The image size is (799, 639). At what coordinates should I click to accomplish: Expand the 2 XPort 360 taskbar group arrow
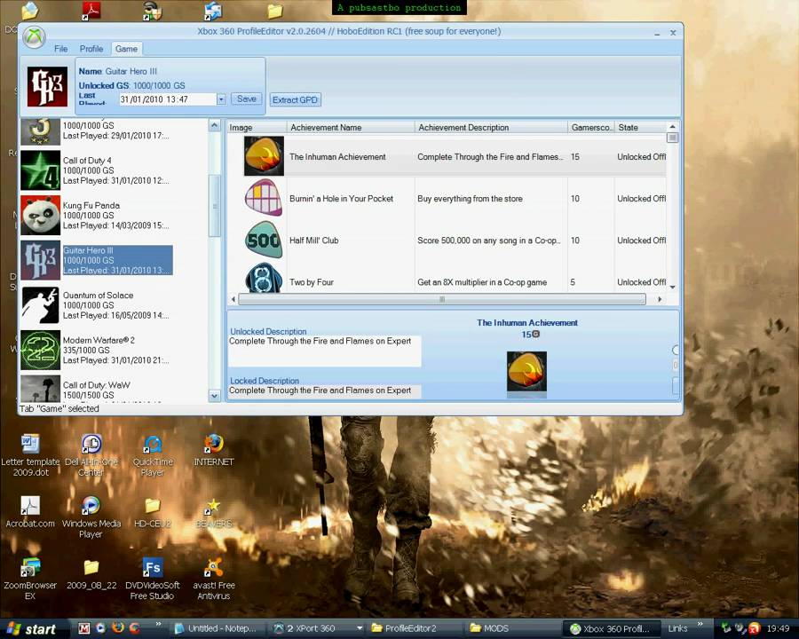[x=360, y=628]
